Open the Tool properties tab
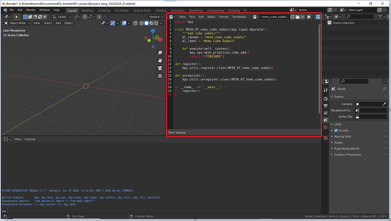This screenshot has height=221, width=391. [325, 90]
